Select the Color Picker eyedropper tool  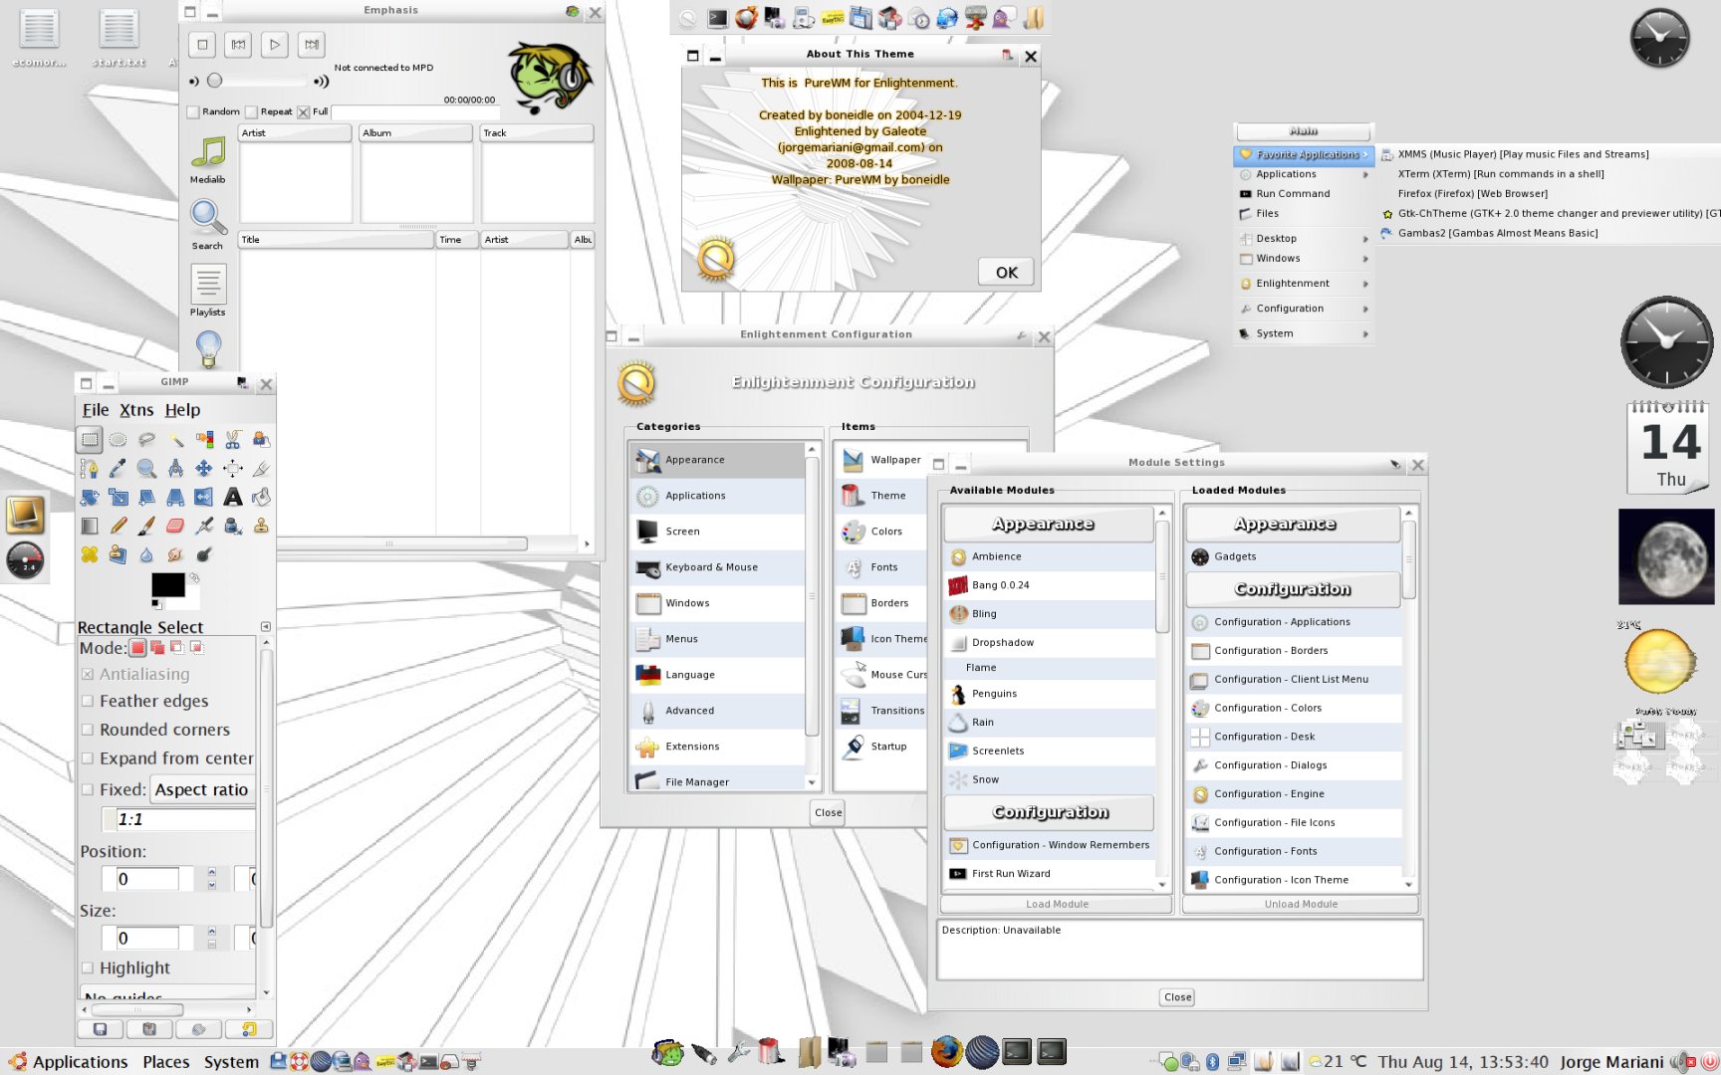(x=118, y=468)
